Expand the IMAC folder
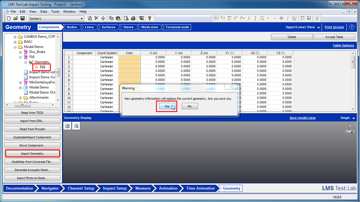 15,42
